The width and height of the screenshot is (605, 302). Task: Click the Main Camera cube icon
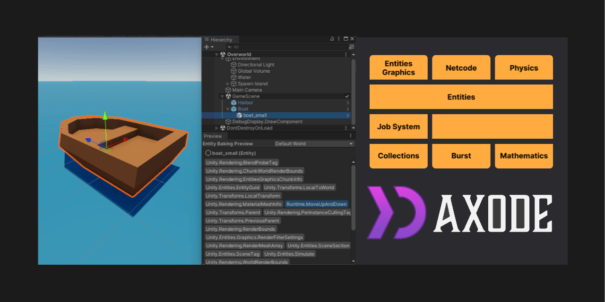[228, 90]
